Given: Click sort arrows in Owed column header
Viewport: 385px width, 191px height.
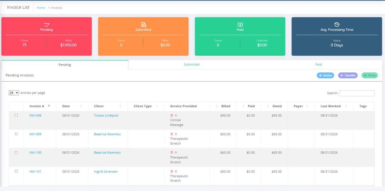Looking at the screenshot, I should pos(268,106).
